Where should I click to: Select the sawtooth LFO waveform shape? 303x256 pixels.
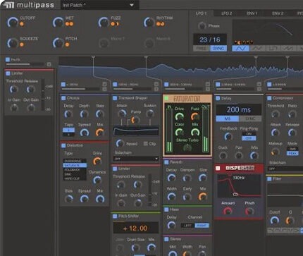(288, 49)
